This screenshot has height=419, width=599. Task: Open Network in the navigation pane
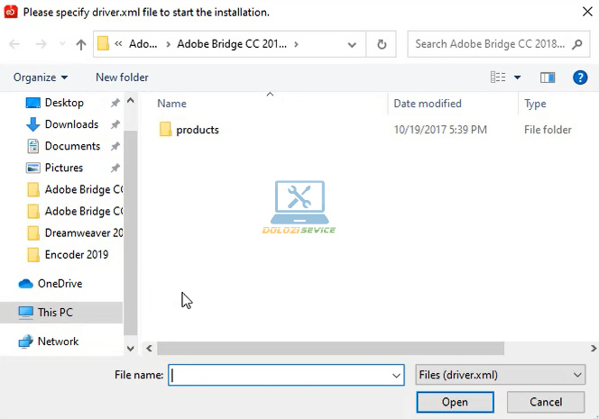pyautogui.click(x=58, y=342)
